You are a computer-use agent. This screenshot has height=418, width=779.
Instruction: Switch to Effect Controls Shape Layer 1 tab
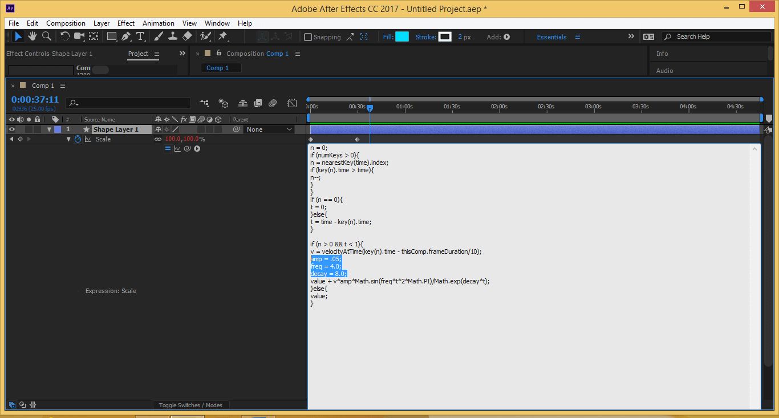tap(49, 54)
